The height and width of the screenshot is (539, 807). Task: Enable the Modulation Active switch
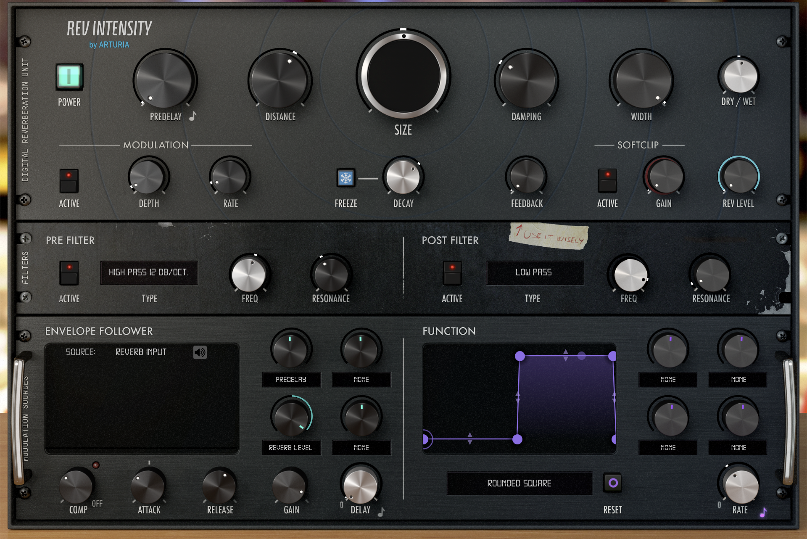tap(69, 181)
